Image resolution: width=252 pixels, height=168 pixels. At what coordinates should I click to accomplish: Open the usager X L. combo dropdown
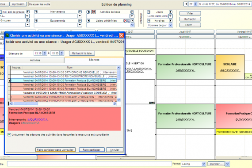click(x=27, y=16)
